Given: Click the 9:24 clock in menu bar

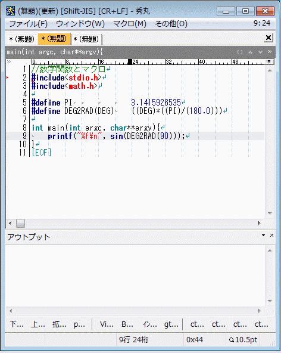Looking at the screenshot, I should pos(262,23).
